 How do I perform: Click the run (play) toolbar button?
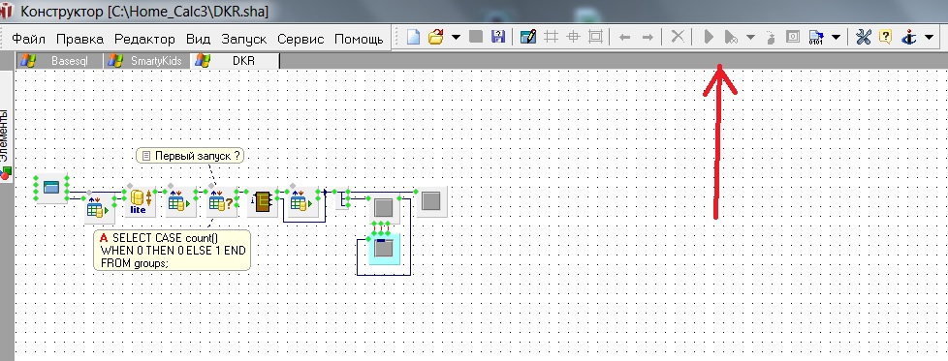pos(709,38)
